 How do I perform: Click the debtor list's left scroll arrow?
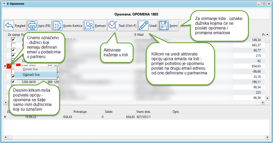[x=6, y=103]
